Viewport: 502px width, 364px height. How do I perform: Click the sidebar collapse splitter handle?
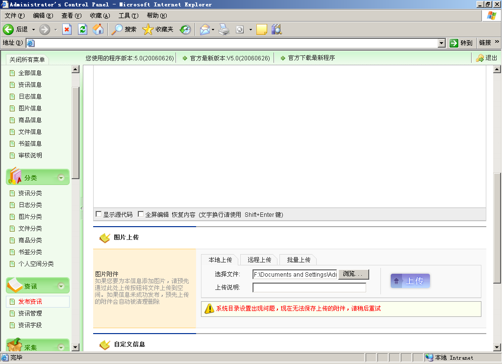point(81,208)
